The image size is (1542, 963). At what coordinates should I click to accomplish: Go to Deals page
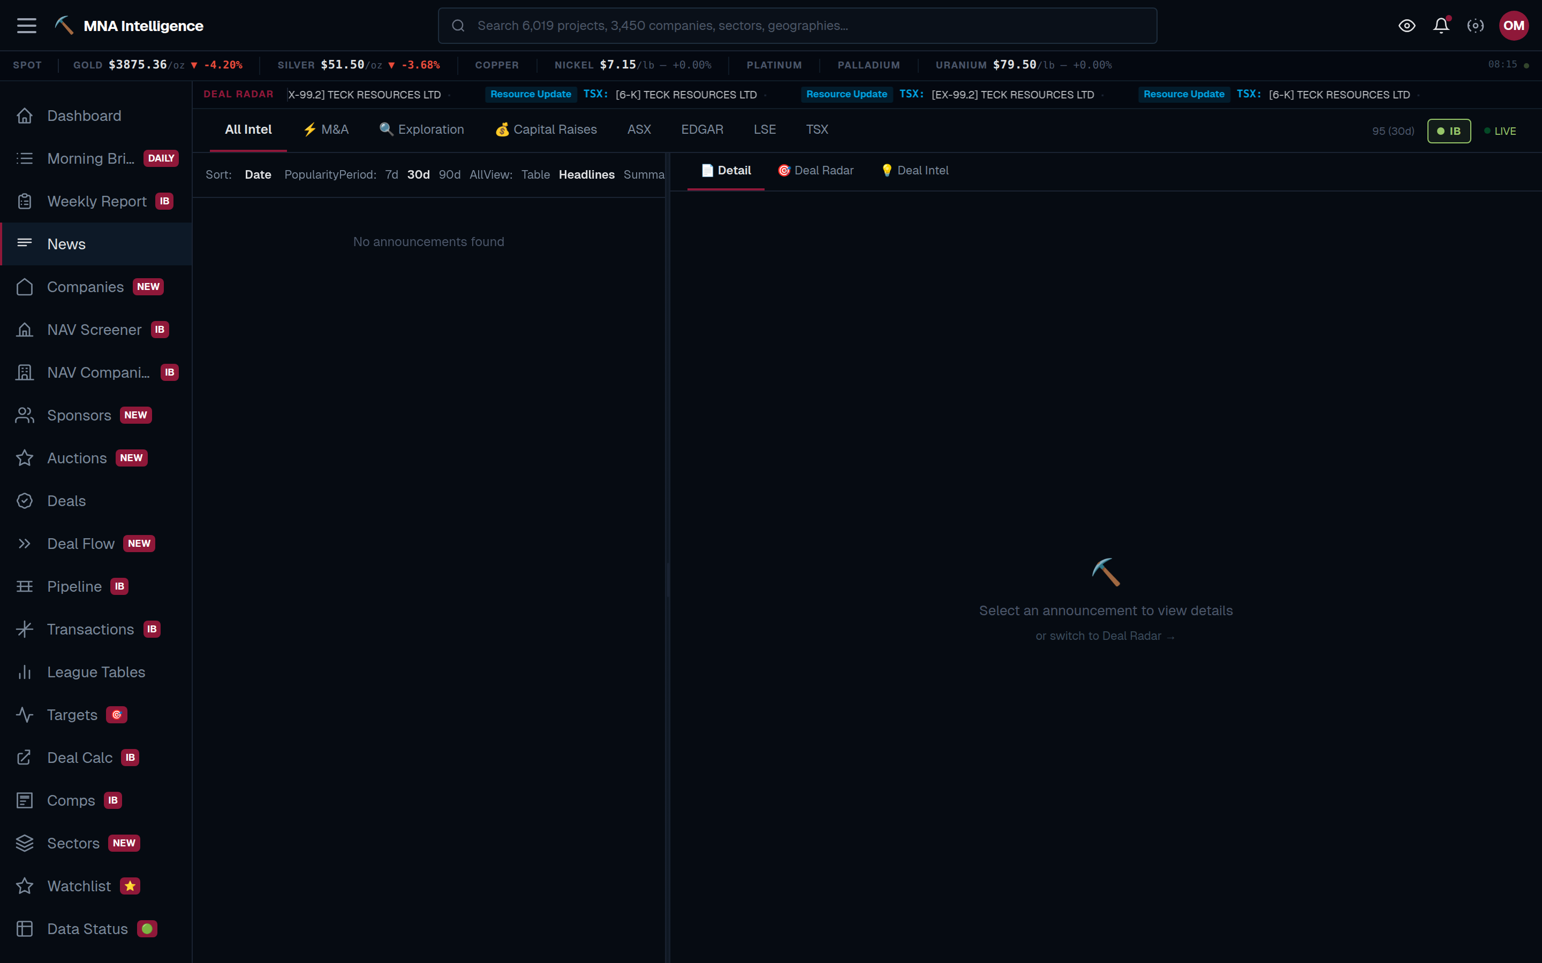[96, 501]
